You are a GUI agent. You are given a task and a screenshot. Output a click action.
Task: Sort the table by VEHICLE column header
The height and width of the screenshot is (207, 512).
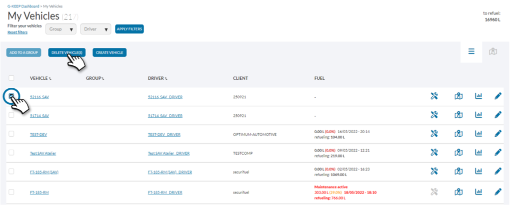(40, 78)
